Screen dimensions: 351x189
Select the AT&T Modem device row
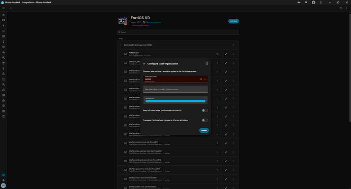click(178, 54)
